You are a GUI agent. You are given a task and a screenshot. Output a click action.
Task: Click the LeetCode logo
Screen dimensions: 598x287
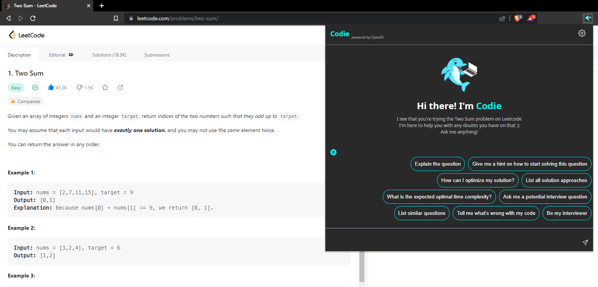point(27,35)
